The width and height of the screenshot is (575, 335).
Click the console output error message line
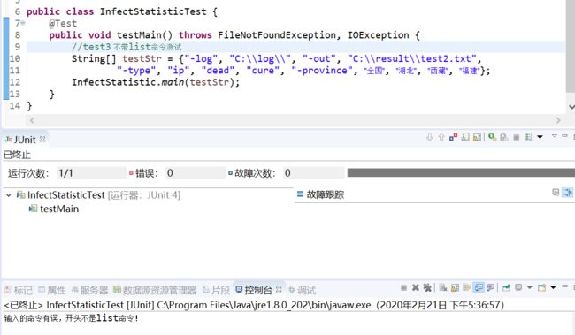click(x=72, y=318)
